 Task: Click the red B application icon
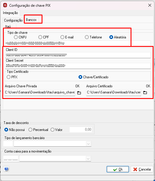tap(5, 5)
